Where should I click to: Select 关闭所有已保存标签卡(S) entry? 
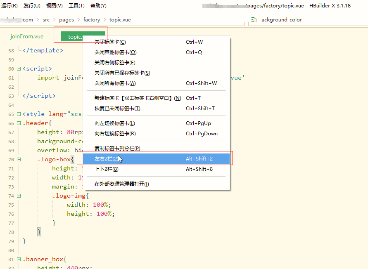coord(156,73)
